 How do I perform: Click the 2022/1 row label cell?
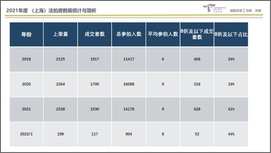[26, 134]
